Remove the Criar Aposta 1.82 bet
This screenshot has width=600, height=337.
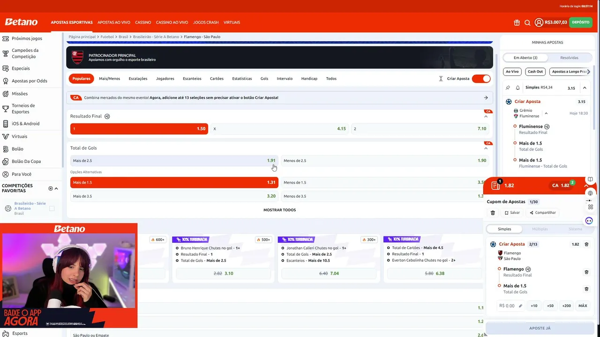(x=586, y=244)
